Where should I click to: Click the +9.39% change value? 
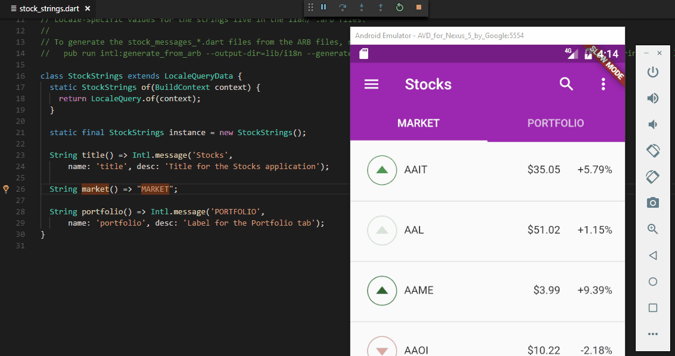pos(595,291)
